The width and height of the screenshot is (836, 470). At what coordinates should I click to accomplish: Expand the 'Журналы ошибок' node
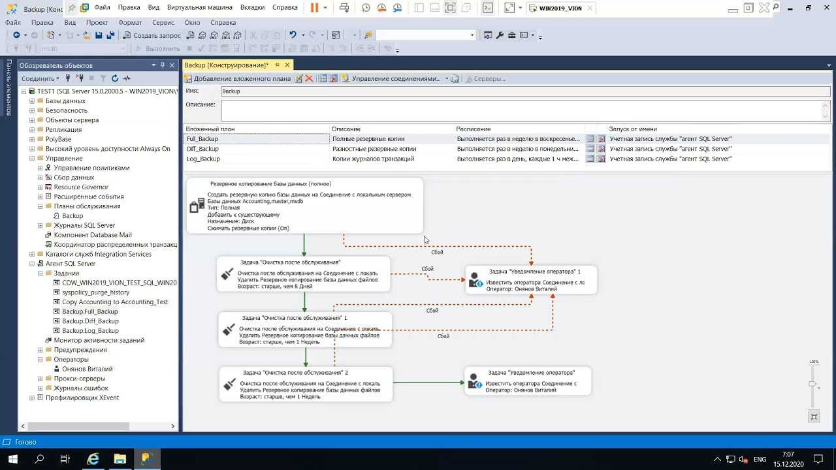40,388
